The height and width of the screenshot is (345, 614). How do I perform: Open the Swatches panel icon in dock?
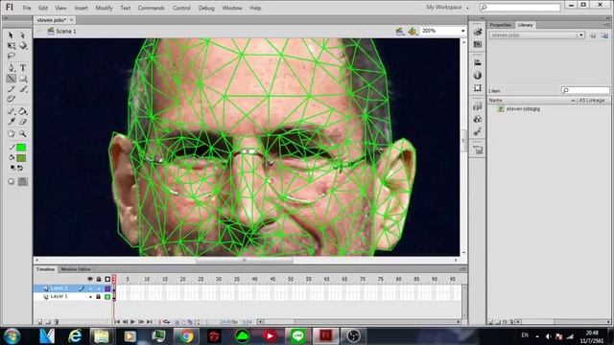pyautogui.click(x=478, y=45)
